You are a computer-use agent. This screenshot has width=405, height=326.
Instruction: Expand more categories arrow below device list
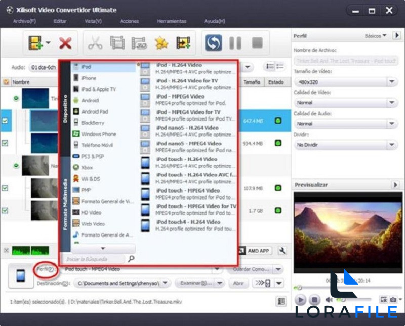point(103,249)
